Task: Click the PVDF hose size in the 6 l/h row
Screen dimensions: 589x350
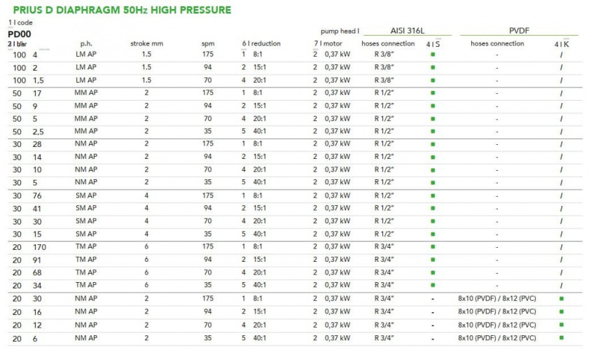Action: pyautogui.click(x=497, y=337)
